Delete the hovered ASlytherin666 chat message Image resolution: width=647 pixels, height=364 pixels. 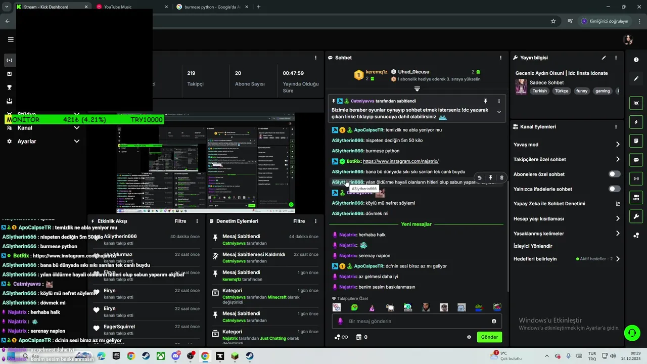pyautogui.click(x=501, y=178)
